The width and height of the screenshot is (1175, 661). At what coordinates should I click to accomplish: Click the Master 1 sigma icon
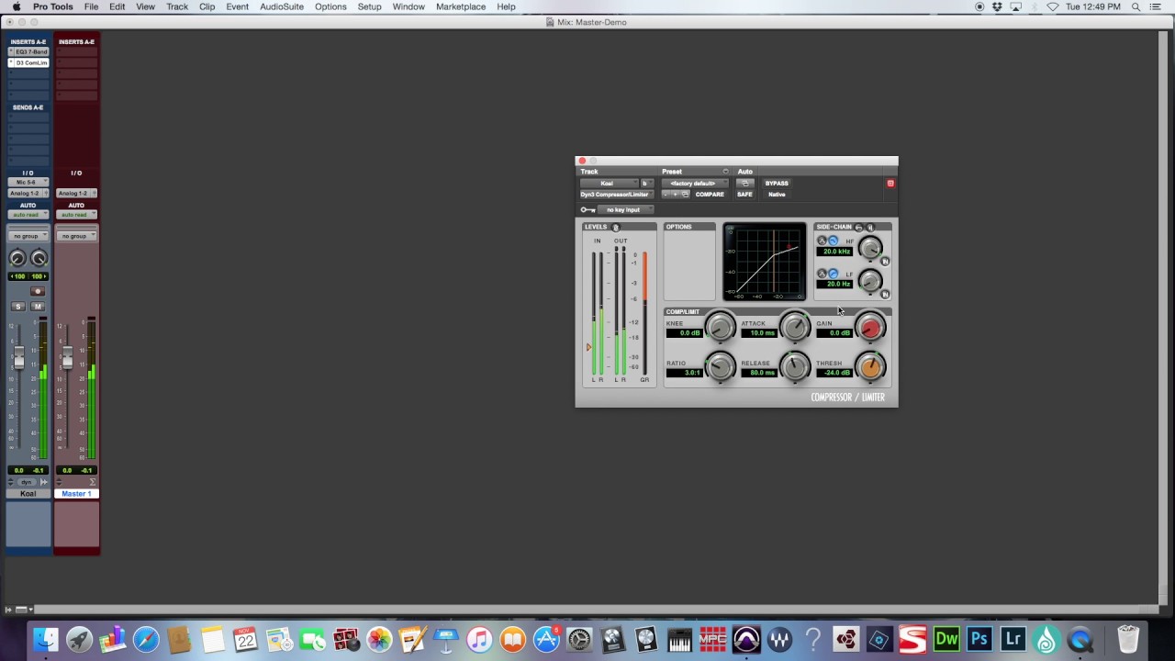[92, 482]
